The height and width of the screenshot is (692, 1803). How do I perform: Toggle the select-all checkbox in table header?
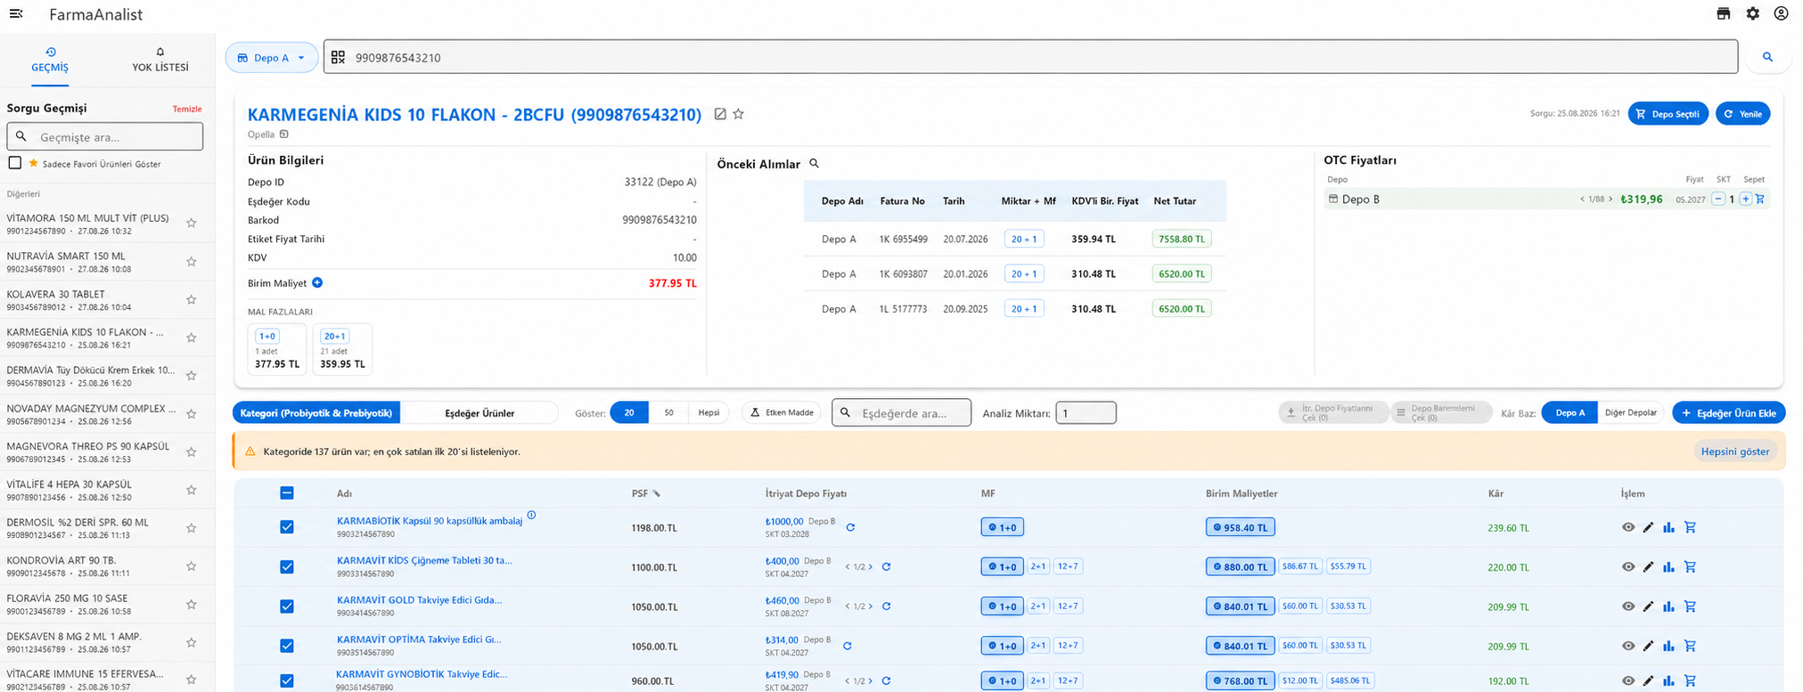coord(287,493)
